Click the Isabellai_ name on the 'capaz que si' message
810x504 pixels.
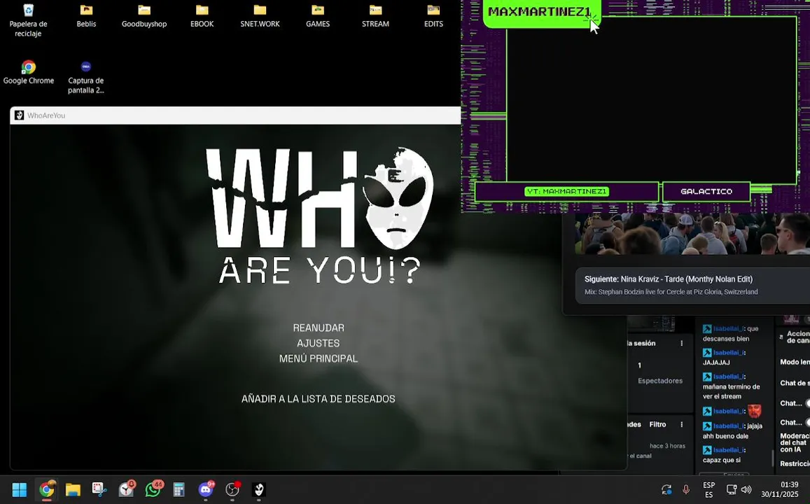coord(728,450)
